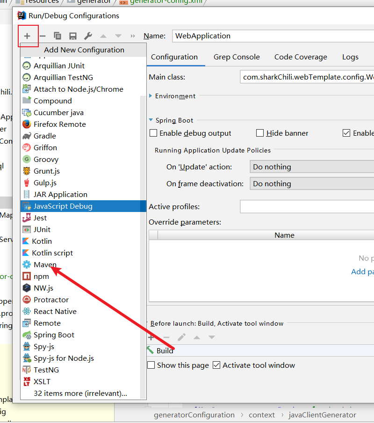Screen dimensions: 374x423
Task: Select the Firefox Remote entry
Action: click(x=59, y=124)
